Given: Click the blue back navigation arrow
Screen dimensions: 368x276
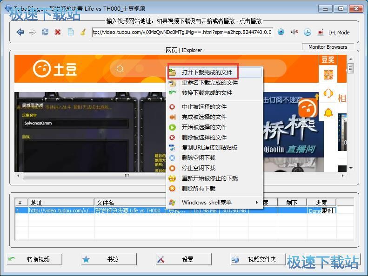Looking at the screenshot, I should 20,32.
